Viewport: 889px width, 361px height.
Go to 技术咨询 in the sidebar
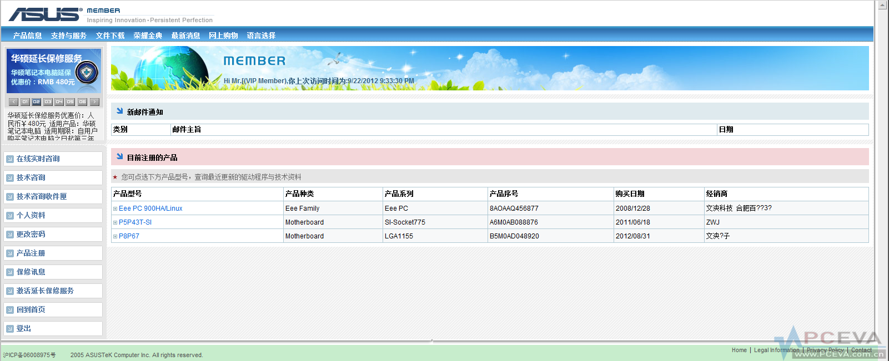click(31, 177)
